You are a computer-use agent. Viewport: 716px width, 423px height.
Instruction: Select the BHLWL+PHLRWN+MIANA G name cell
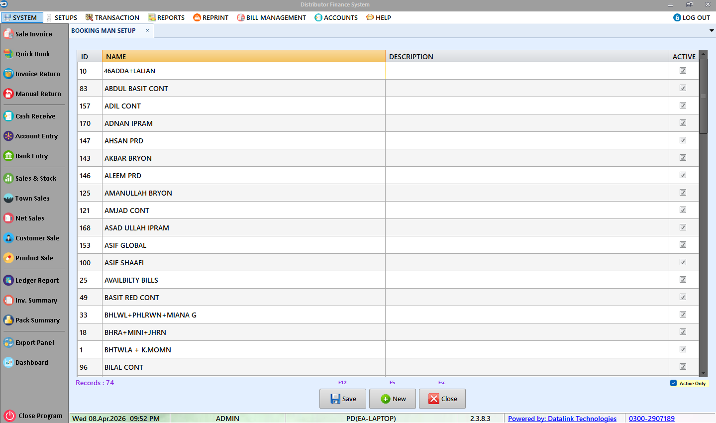[244, 315]
